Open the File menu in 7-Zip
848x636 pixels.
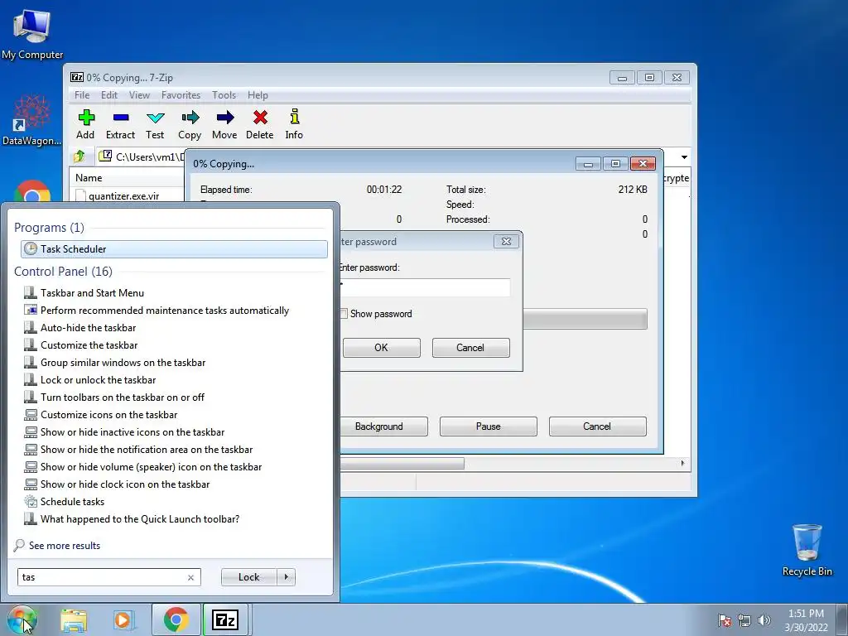click(x=82, y=95)
